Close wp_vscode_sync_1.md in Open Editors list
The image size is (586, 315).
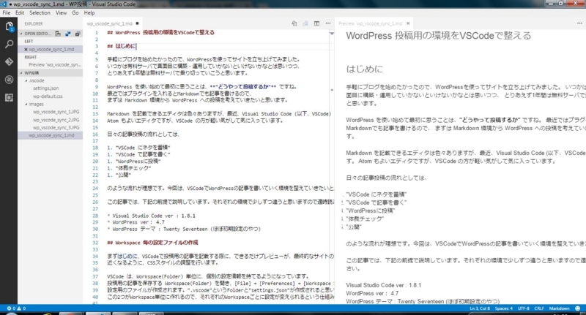(x=26, y=49)
